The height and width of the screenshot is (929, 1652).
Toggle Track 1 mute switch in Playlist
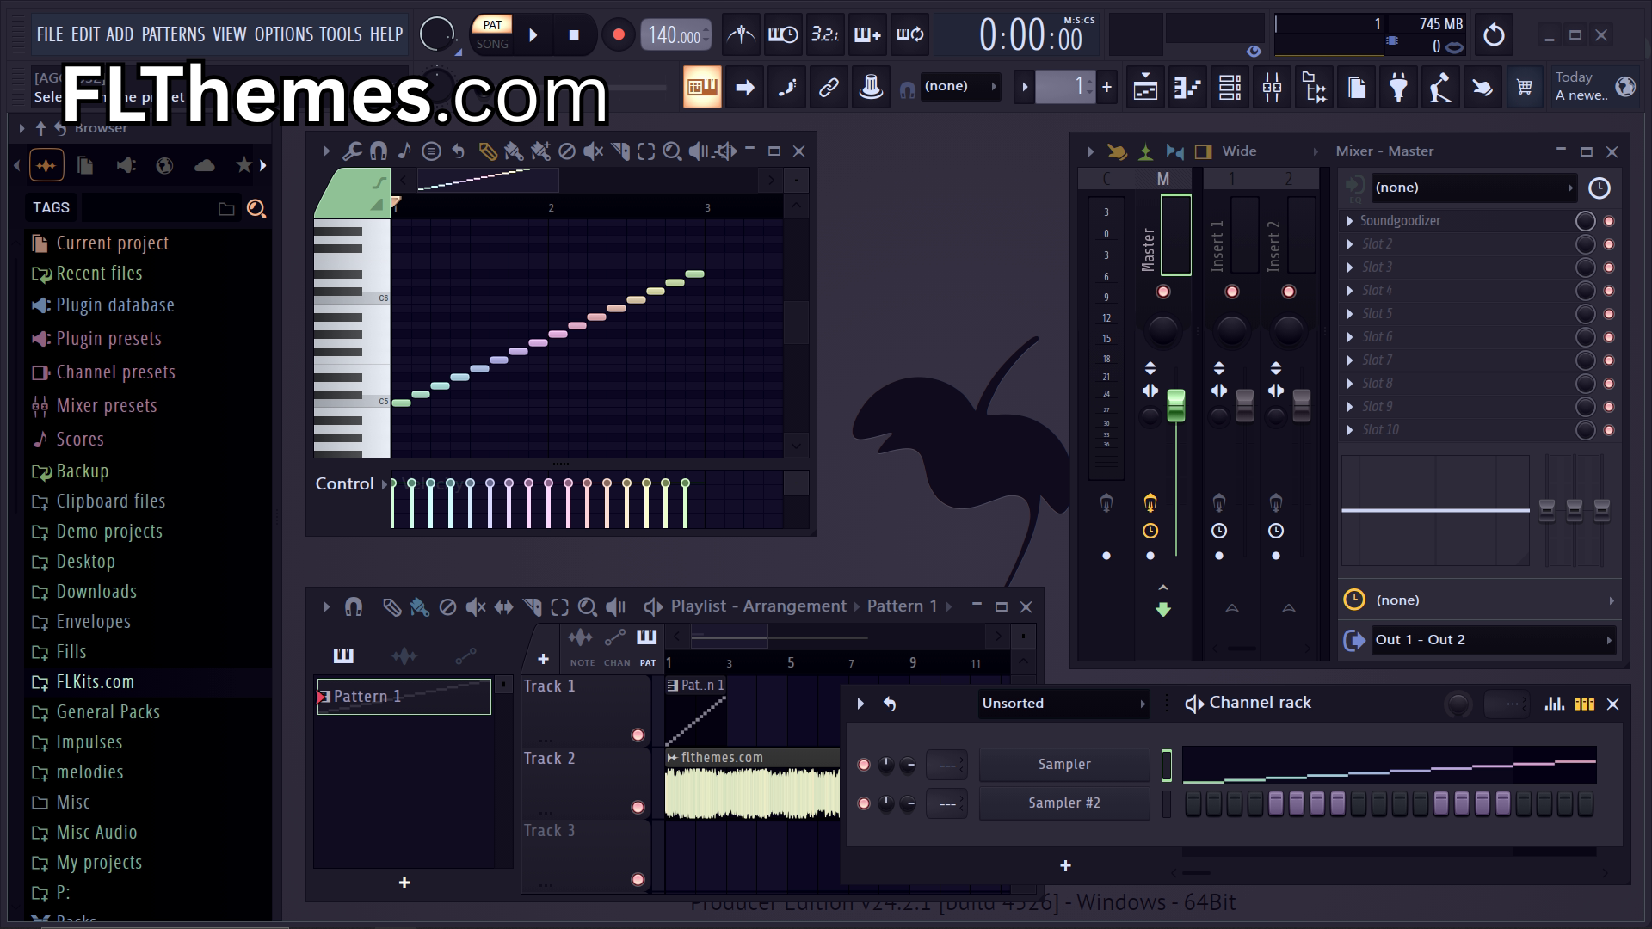pyautogui.click(x=638, y=735)
